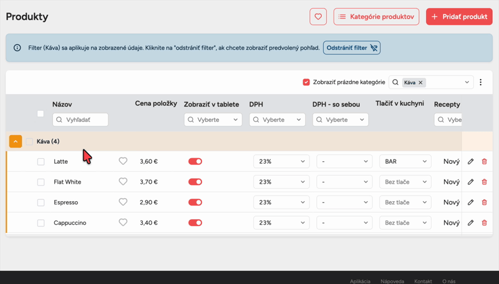Mark Espresso as favorite with heart

pos(123,202)
